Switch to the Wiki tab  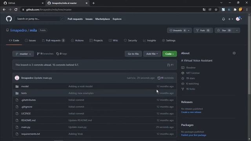click(x=113, y=40)
